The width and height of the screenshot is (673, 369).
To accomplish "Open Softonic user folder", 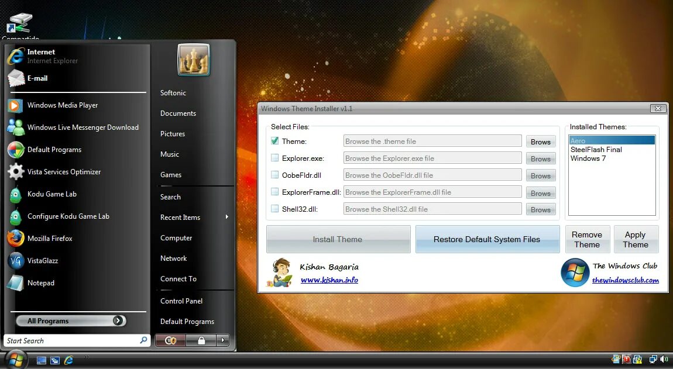I will [x=173, y=93].
